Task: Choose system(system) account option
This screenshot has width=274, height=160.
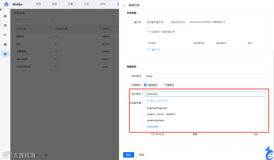Action: coord(204,121)
